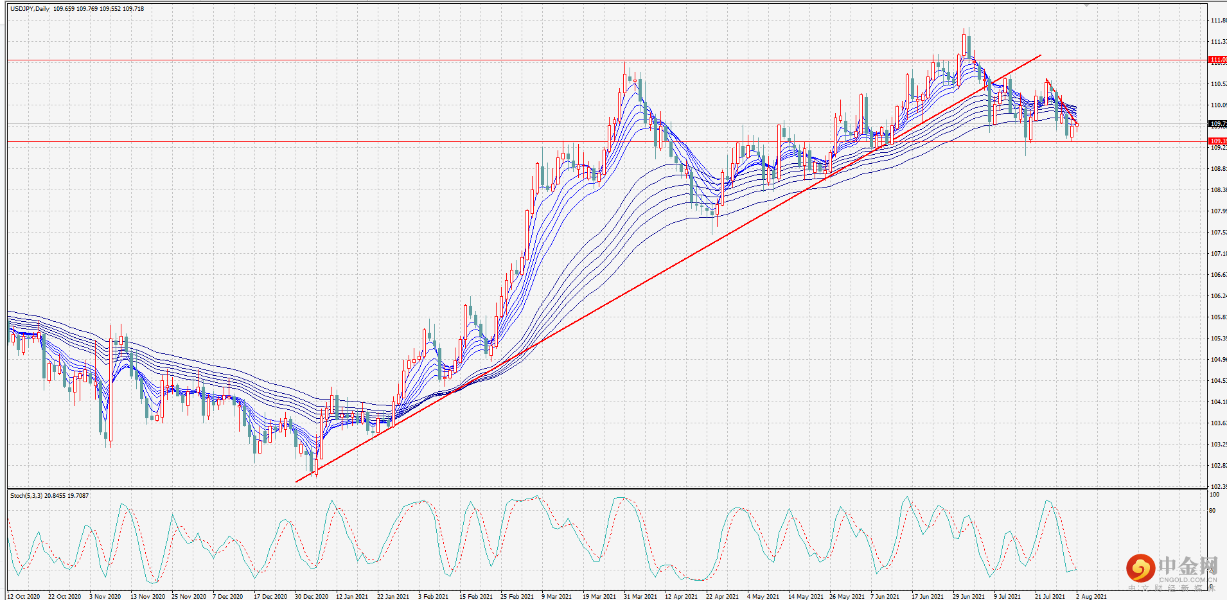Click the 7 Jun 2021 date label

[885, 596]
